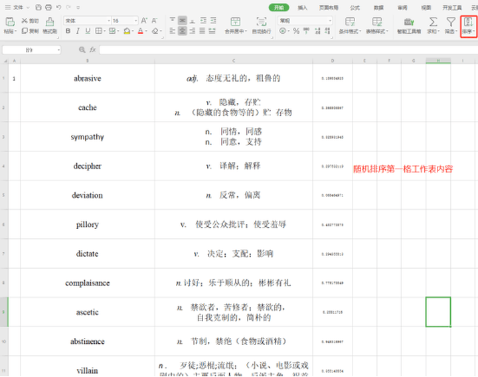
Task: Click the Decrease indent icon
Action: pos(203,21)
